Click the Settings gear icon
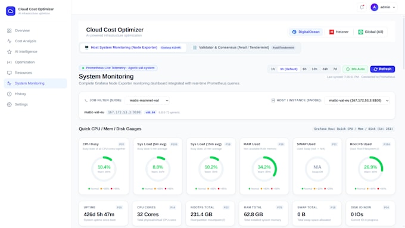 coord(10,105)
